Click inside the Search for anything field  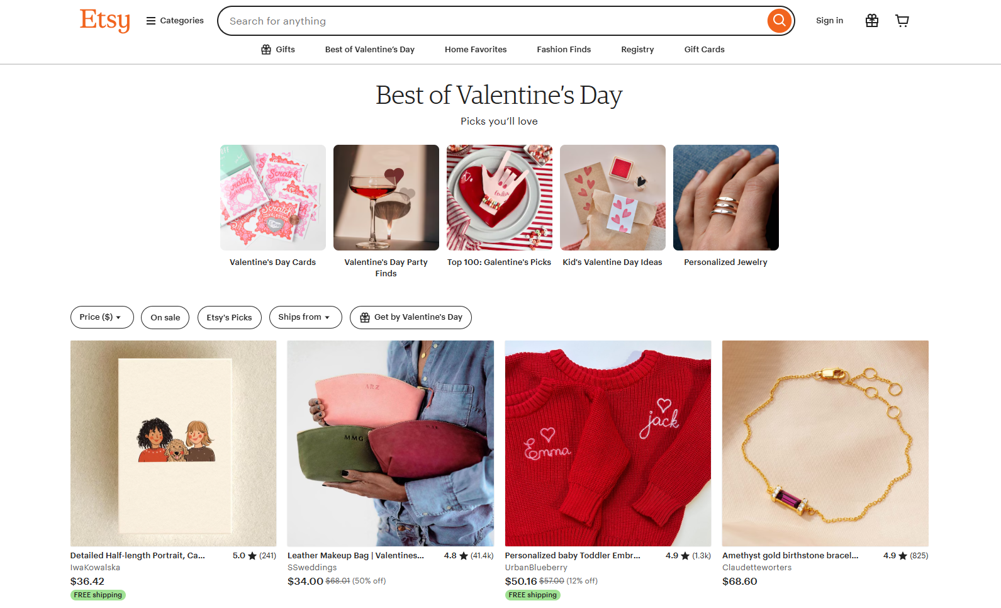point(440,20)
